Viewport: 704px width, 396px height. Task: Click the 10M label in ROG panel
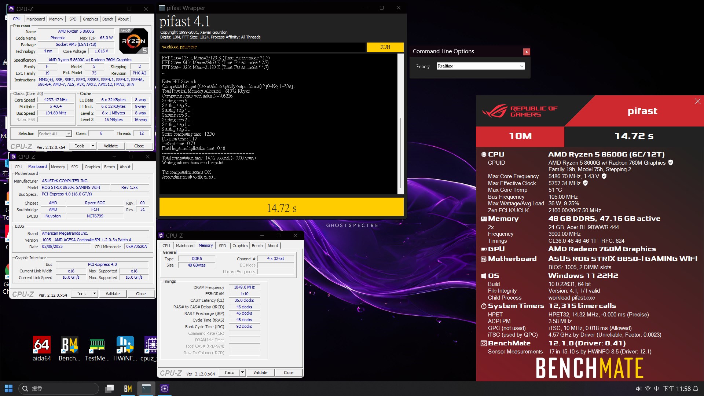(x=520, y=136)
